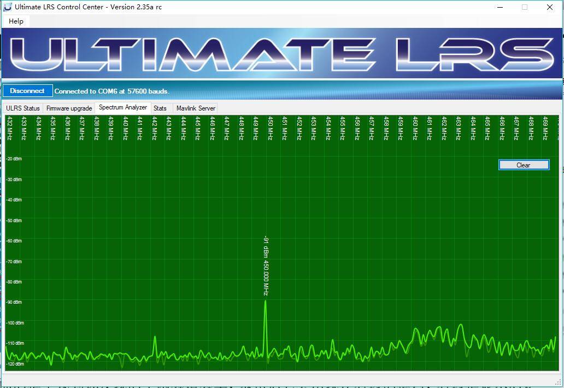Click the -20 dBm axis label
564x388 pixels.
click(14, 159)
